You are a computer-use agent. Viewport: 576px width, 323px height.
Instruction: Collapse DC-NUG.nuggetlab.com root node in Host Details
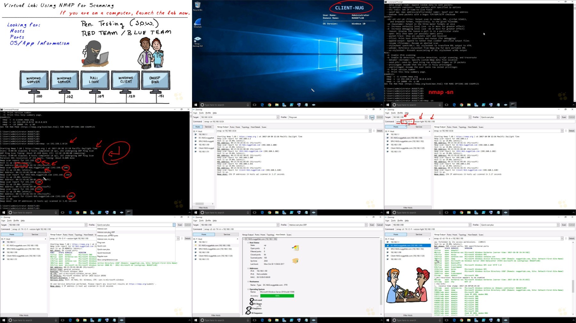[x=244, y=239]
